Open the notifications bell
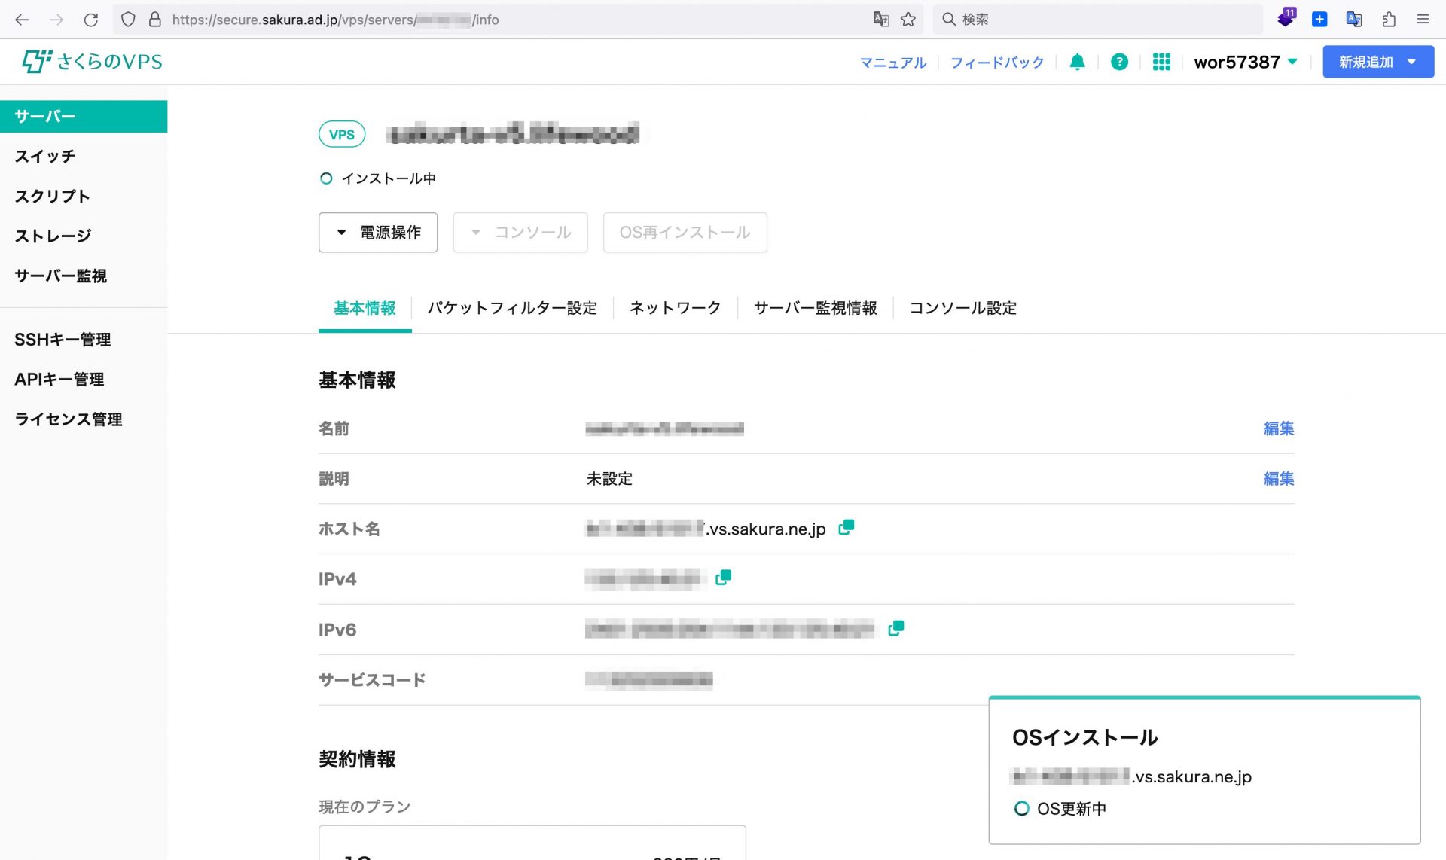The height and width of the screenshot is (860, 1446). click(x=1077, y=62)
